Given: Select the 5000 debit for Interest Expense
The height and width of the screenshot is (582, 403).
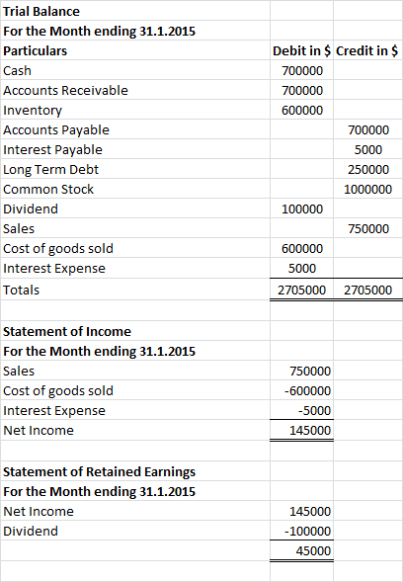Looking at the screenshot, I should click(x=301, y=269).
